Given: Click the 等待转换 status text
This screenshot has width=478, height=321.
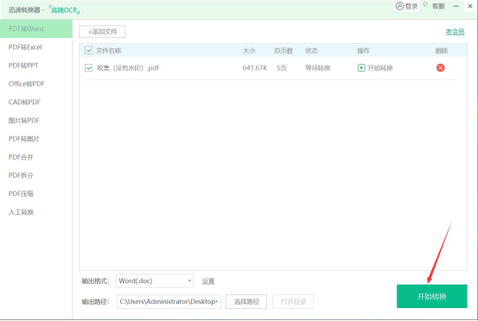Looking at the screenshot, I should 317,68.
